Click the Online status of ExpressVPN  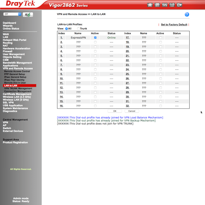pos(111,38)
